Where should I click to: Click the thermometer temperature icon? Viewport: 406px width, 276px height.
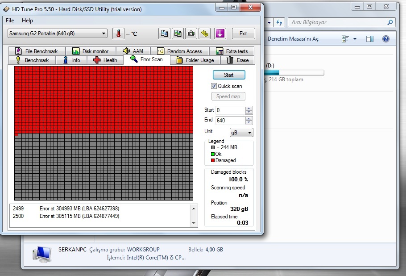coord(118,33)
